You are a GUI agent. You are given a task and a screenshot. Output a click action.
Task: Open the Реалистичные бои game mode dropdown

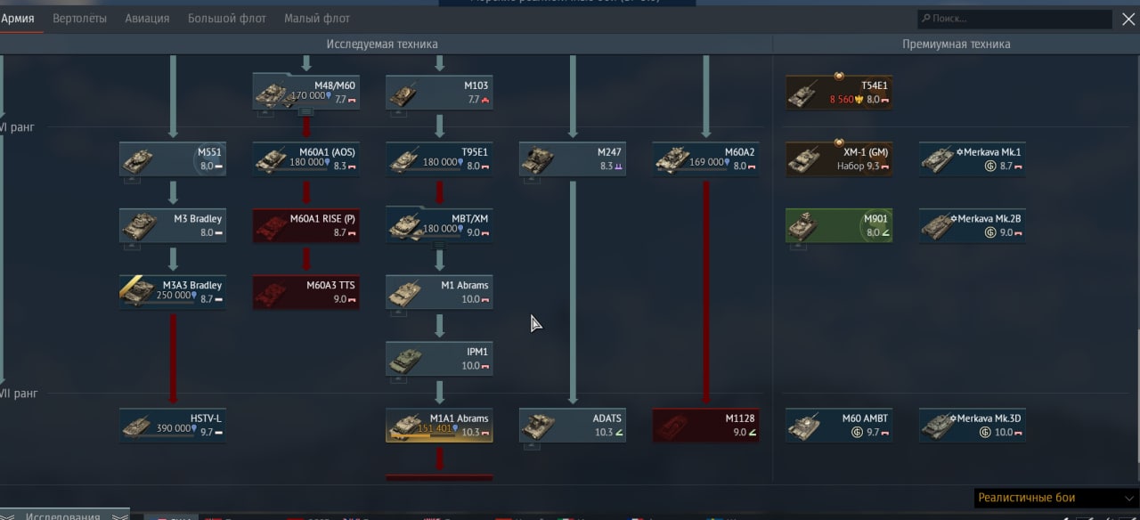(1054, 498)
